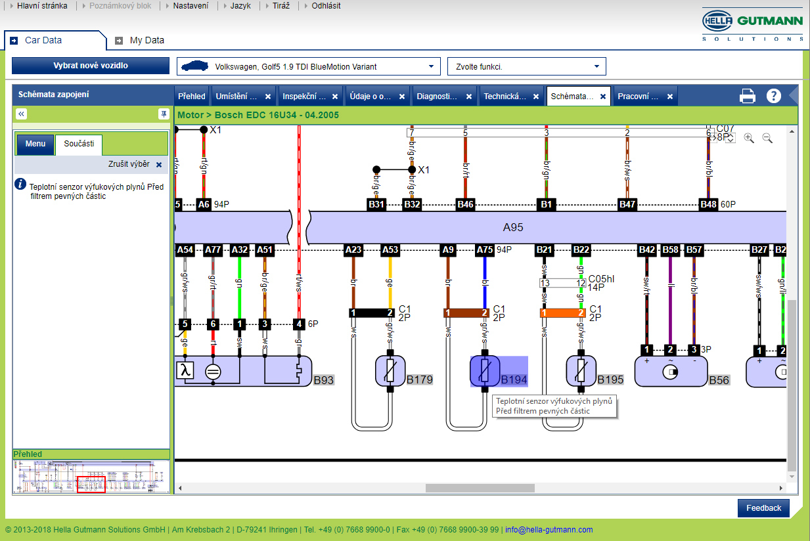Click the My Data tab arrow icon

click(x=119, y=41)
